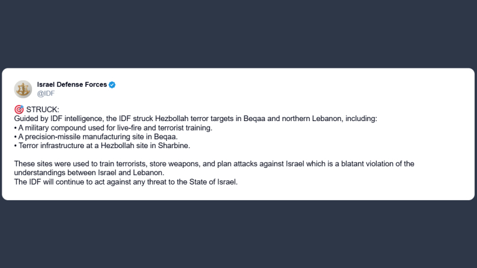Open the Israel Defense Forces profile name
477x268 pixels.
tap(72, 85)
